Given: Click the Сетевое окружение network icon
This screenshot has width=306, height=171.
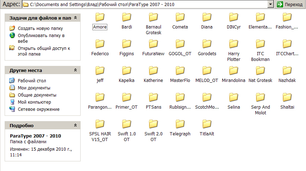Looking at the screenshot, I should point(12,109).
